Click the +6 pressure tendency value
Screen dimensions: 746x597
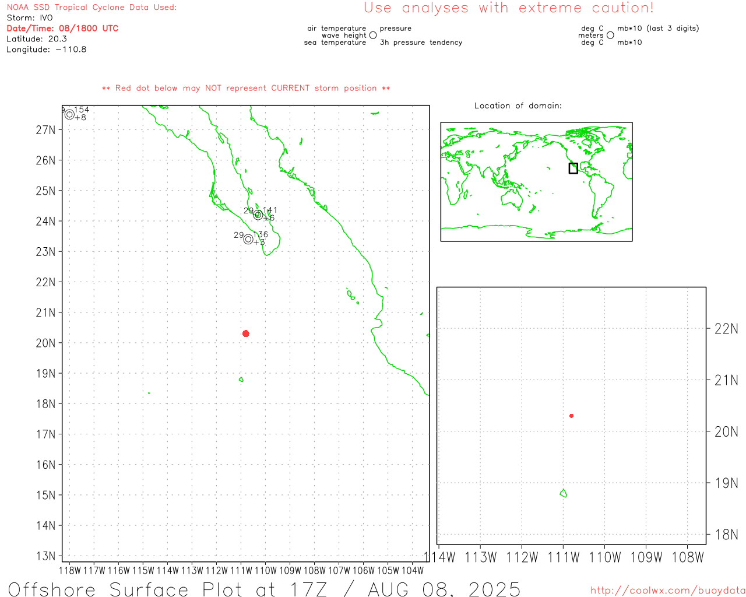[269, 218]
